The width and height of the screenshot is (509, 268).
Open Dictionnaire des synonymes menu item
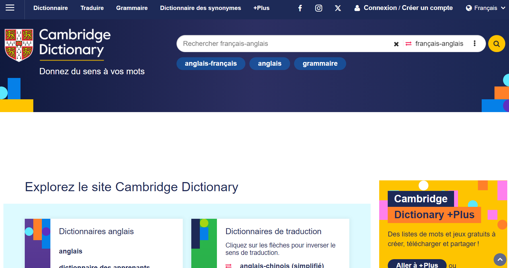click(x=200, y=8)
